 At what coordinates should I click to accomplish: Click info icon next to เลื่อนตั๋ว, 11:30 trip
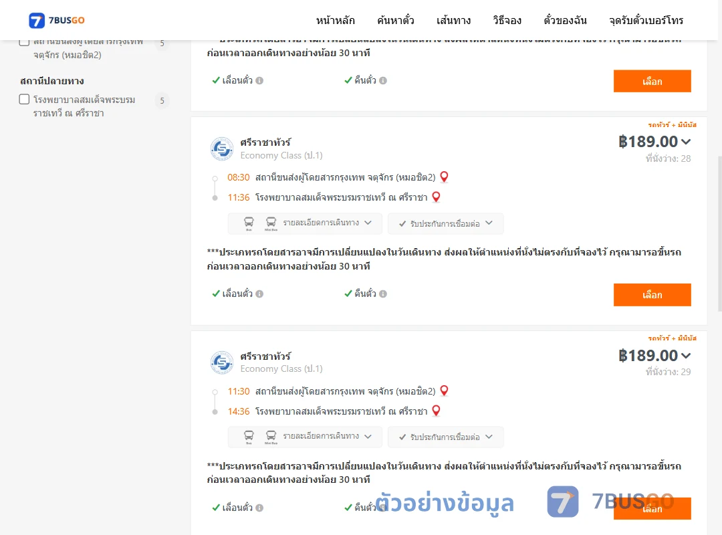259,508
